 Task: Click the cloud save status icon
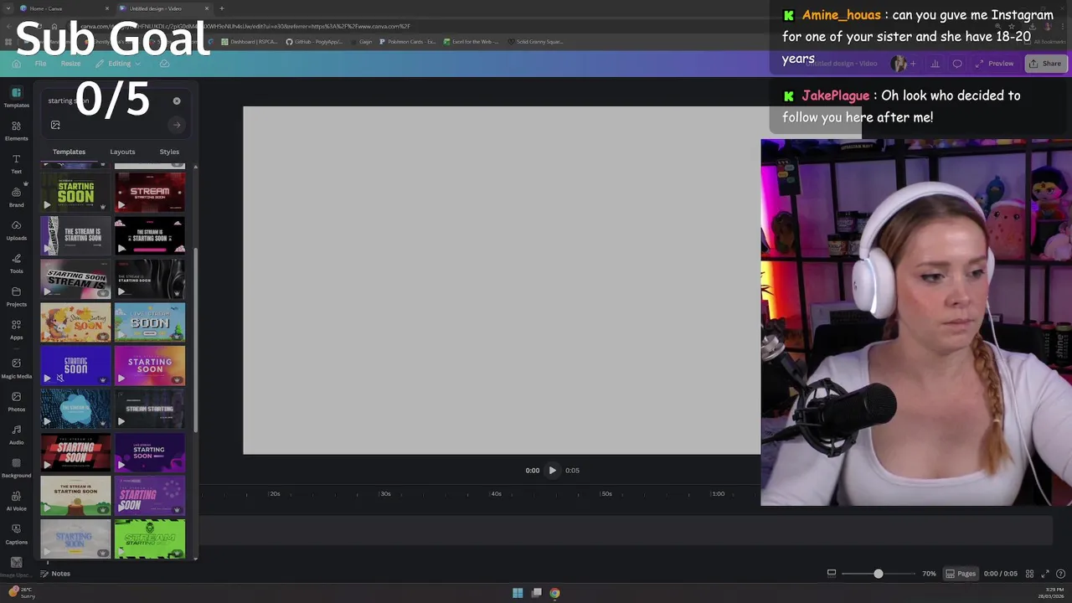pyautogui.click(x=164, y=64)
